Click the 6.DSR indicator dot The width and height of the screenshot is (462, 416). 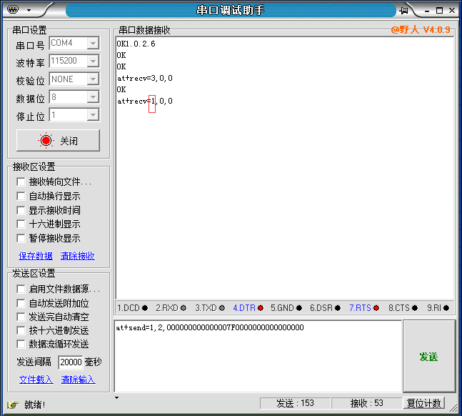pos(338,308)
